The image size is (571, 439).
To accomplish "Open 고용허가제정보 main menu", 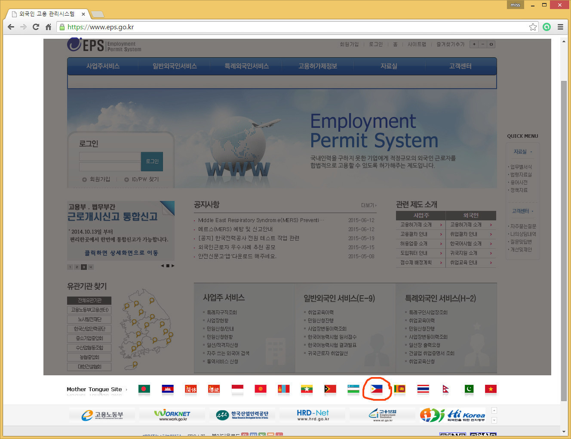I will click(x=318, y=66).
